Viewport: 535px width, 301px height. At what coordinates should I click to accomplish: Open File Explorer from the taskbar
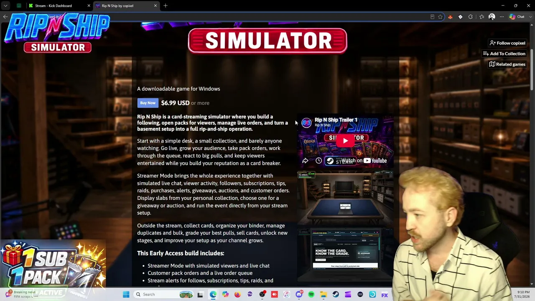click(324, 294)
